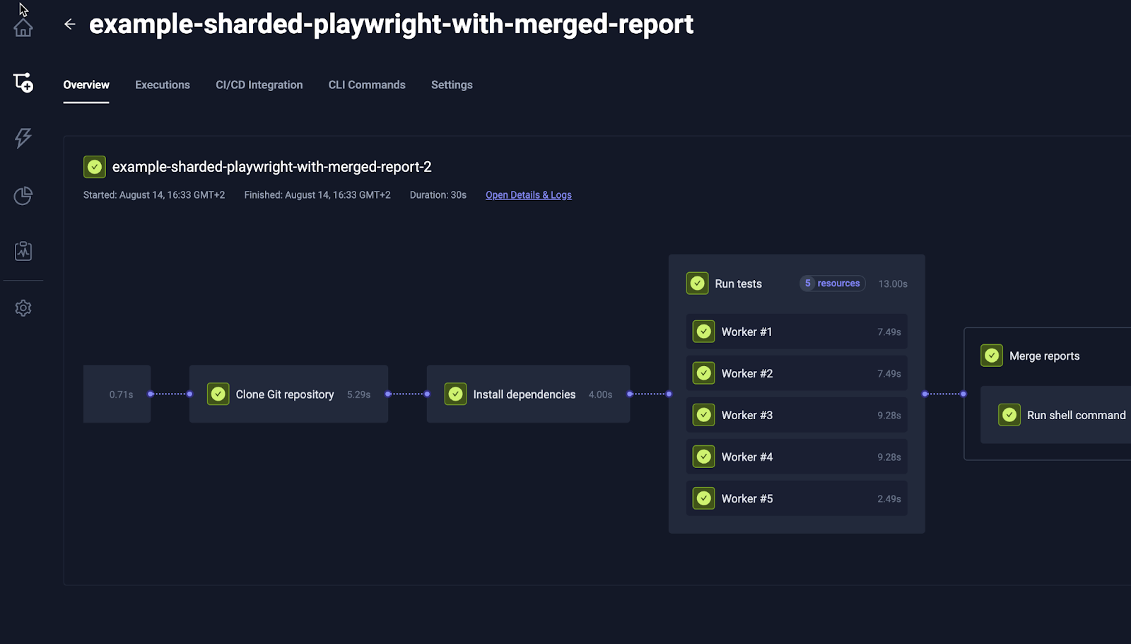Open the gear settings sidebar icon
This screenshot has width=1131, height=644.
pyautogui.click(x=23, y=308)
